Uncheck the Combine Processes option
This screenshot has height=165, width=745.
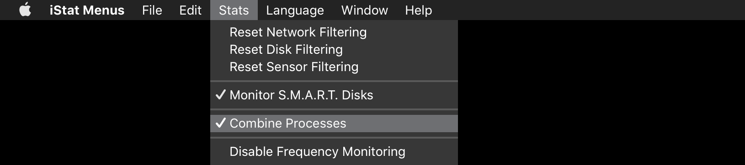(334, 123)
